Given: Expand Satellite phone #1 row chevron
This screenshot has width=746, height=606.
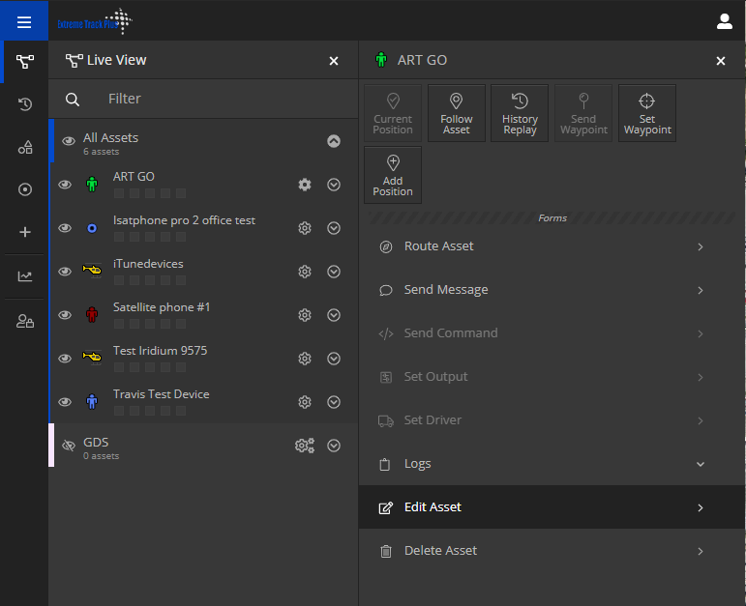Looking at the screenshot, I should pyautogui.click(x=334, y=315).
